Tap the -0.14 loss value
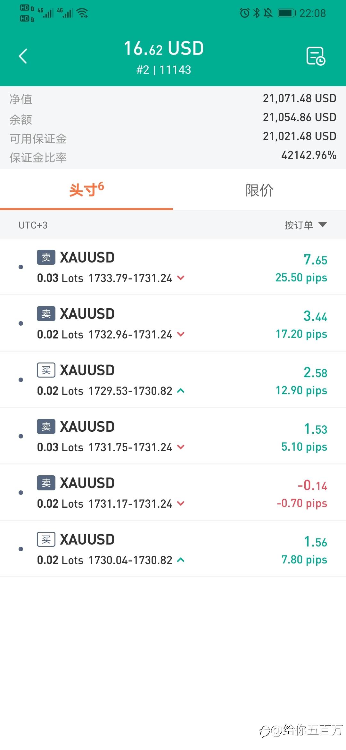 (312, 486)
